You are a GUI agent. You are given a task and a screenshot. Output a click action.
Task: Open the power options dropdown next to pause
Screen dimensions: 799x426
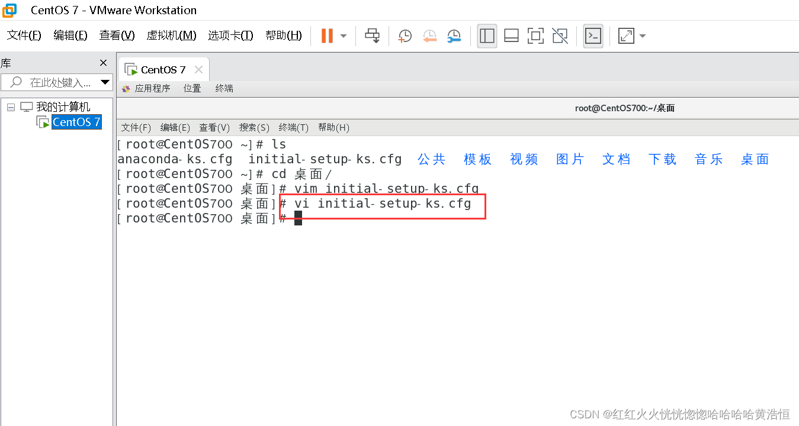[x=344, y=36]
